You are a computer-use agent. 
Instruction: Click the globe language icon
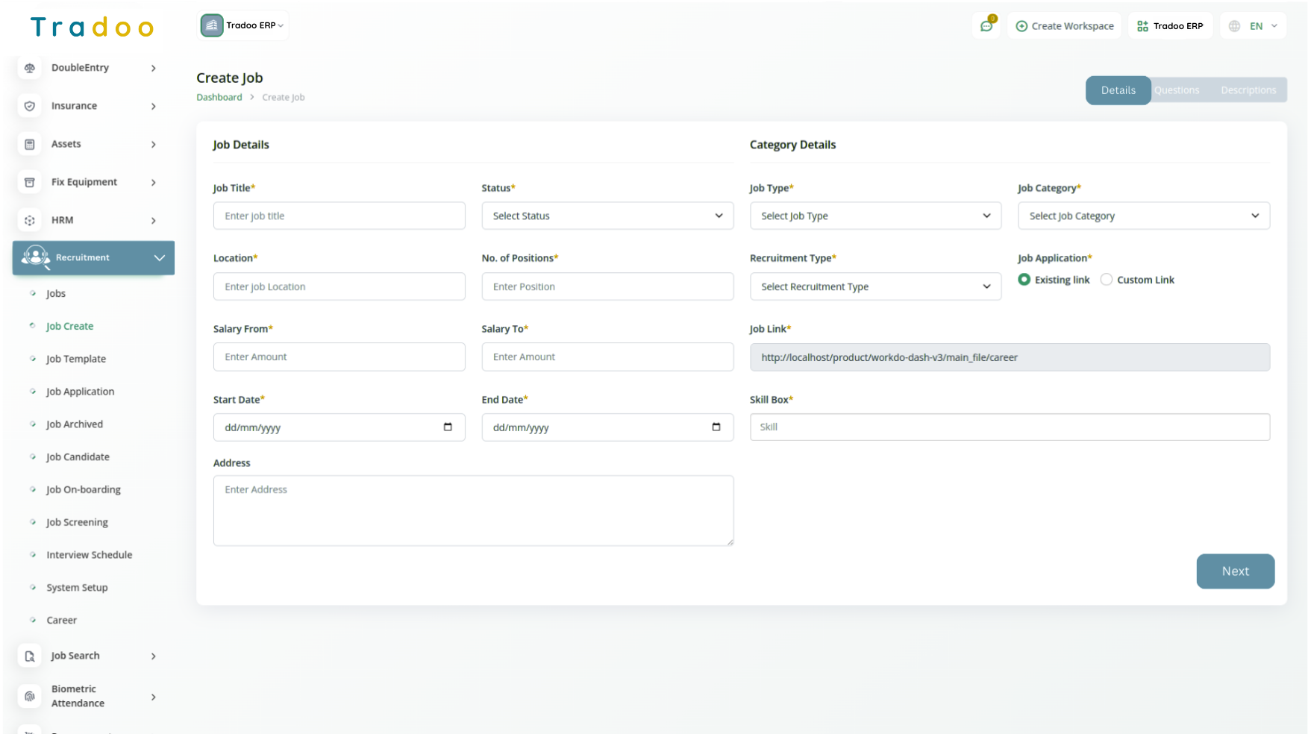coord(1235,26)
